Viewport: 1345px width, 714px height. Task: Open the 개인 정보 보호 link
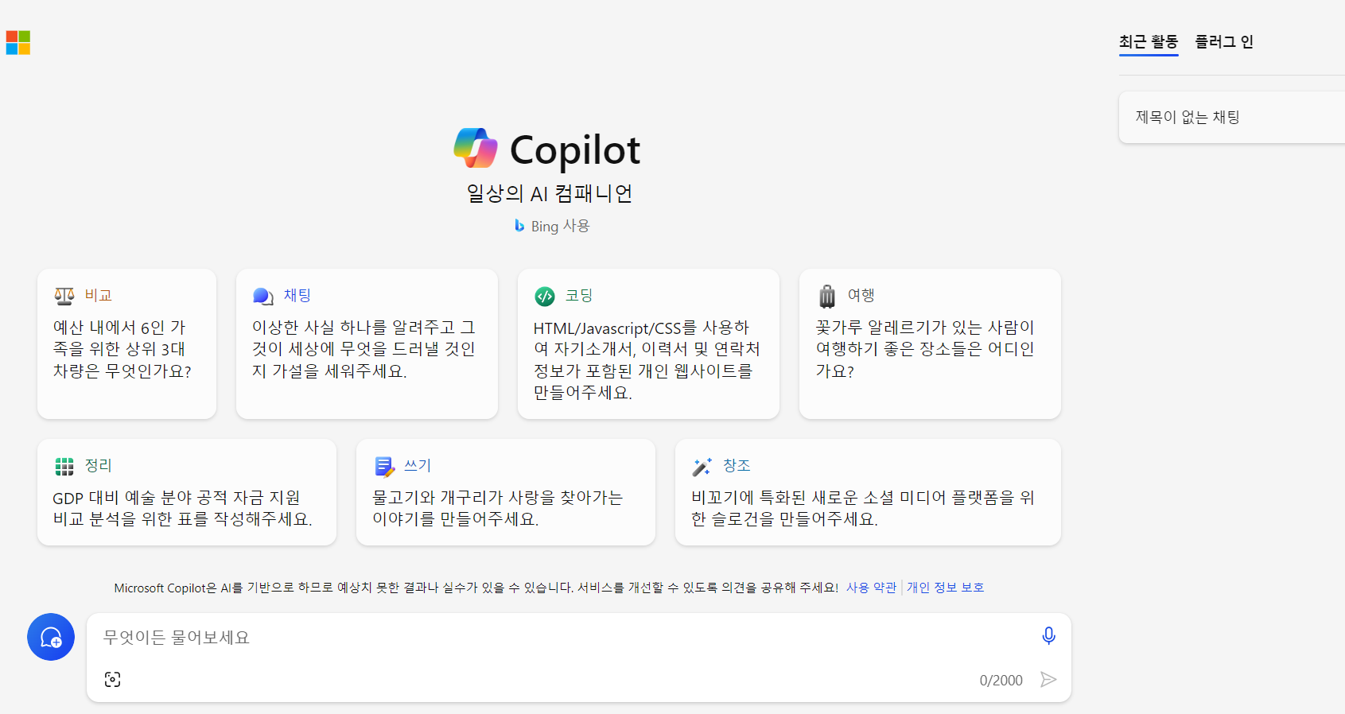(945, 588)
